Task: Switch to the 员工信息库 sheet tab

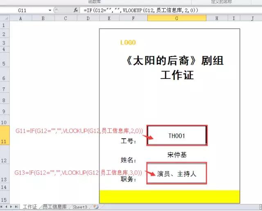Action: [54, 207]
